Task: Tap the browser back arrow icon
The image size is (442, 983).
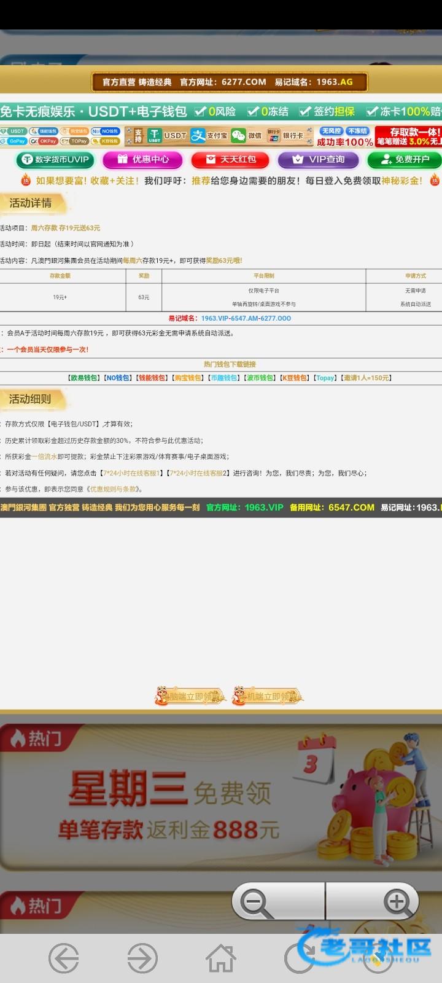Action: pos(64,958)
